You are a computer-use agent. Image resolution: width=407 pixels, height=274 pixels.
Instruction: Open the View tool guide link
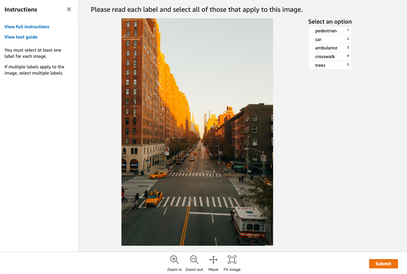(21, 37)
